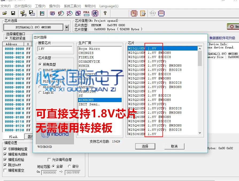The height and width of the screenshot is (181, 239).
Task: Click the help question mark icon
Action: [x=105, y=13]
